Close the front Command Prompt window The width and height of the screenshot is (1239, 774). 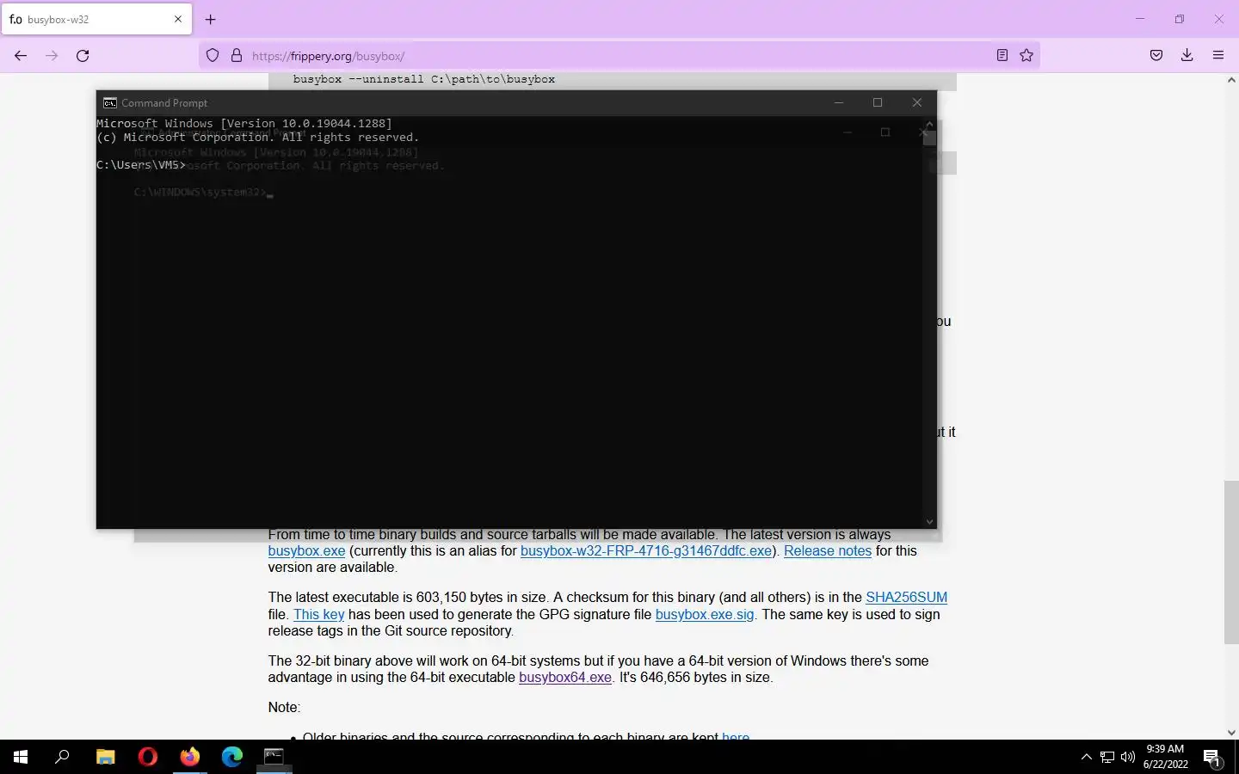click(917, 102)
